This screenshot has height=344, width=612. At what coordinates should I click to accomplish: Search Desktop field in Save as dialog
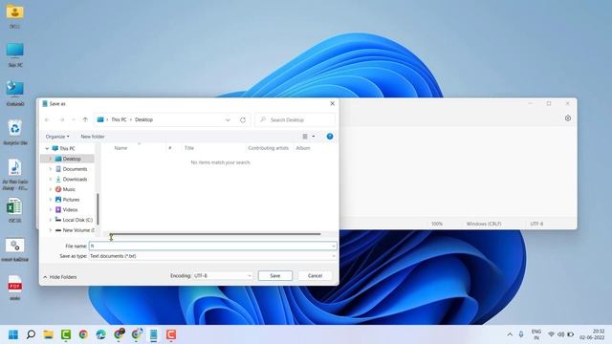click(x=295, y=119)
